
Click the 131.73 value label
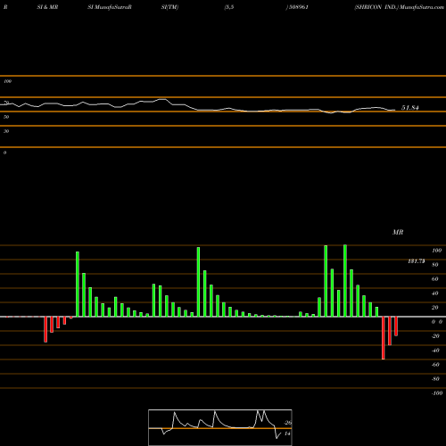click(x=417, y=261)
